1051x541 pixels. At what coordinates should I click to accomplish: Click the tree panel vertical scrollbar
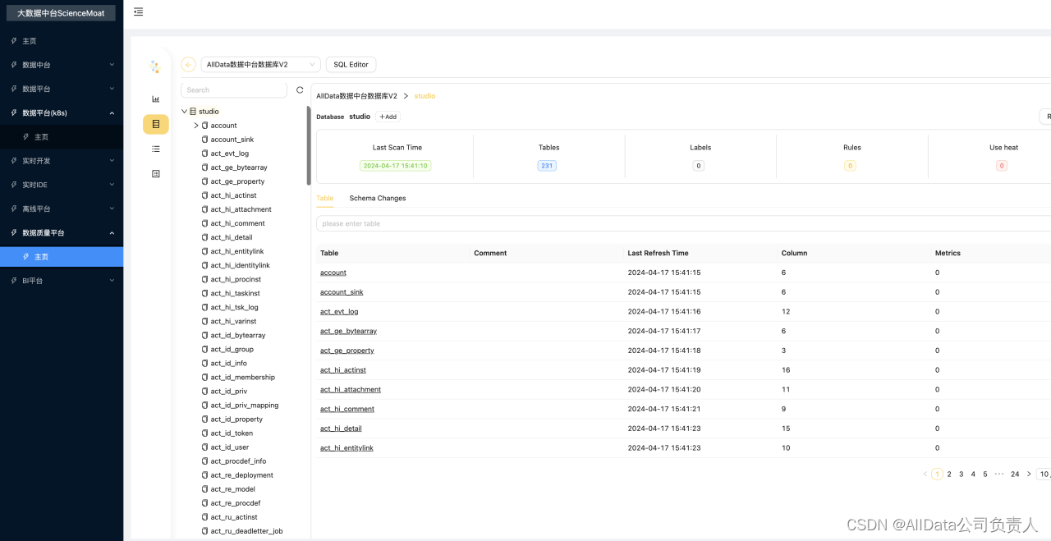(309, 145)
